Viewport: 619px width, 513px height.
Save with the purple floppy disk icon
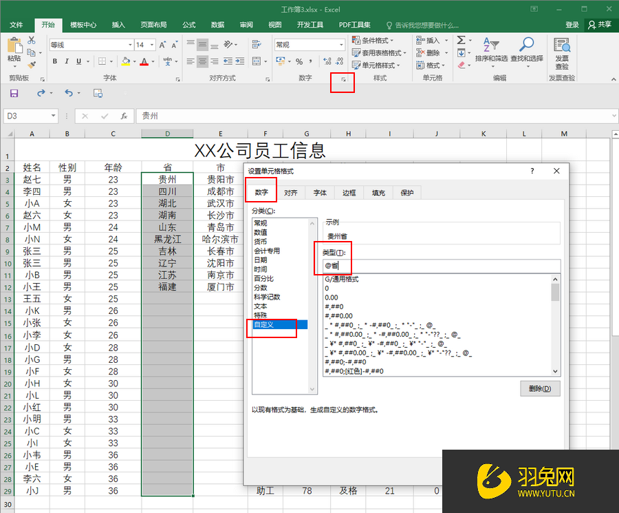coord(14,93)
